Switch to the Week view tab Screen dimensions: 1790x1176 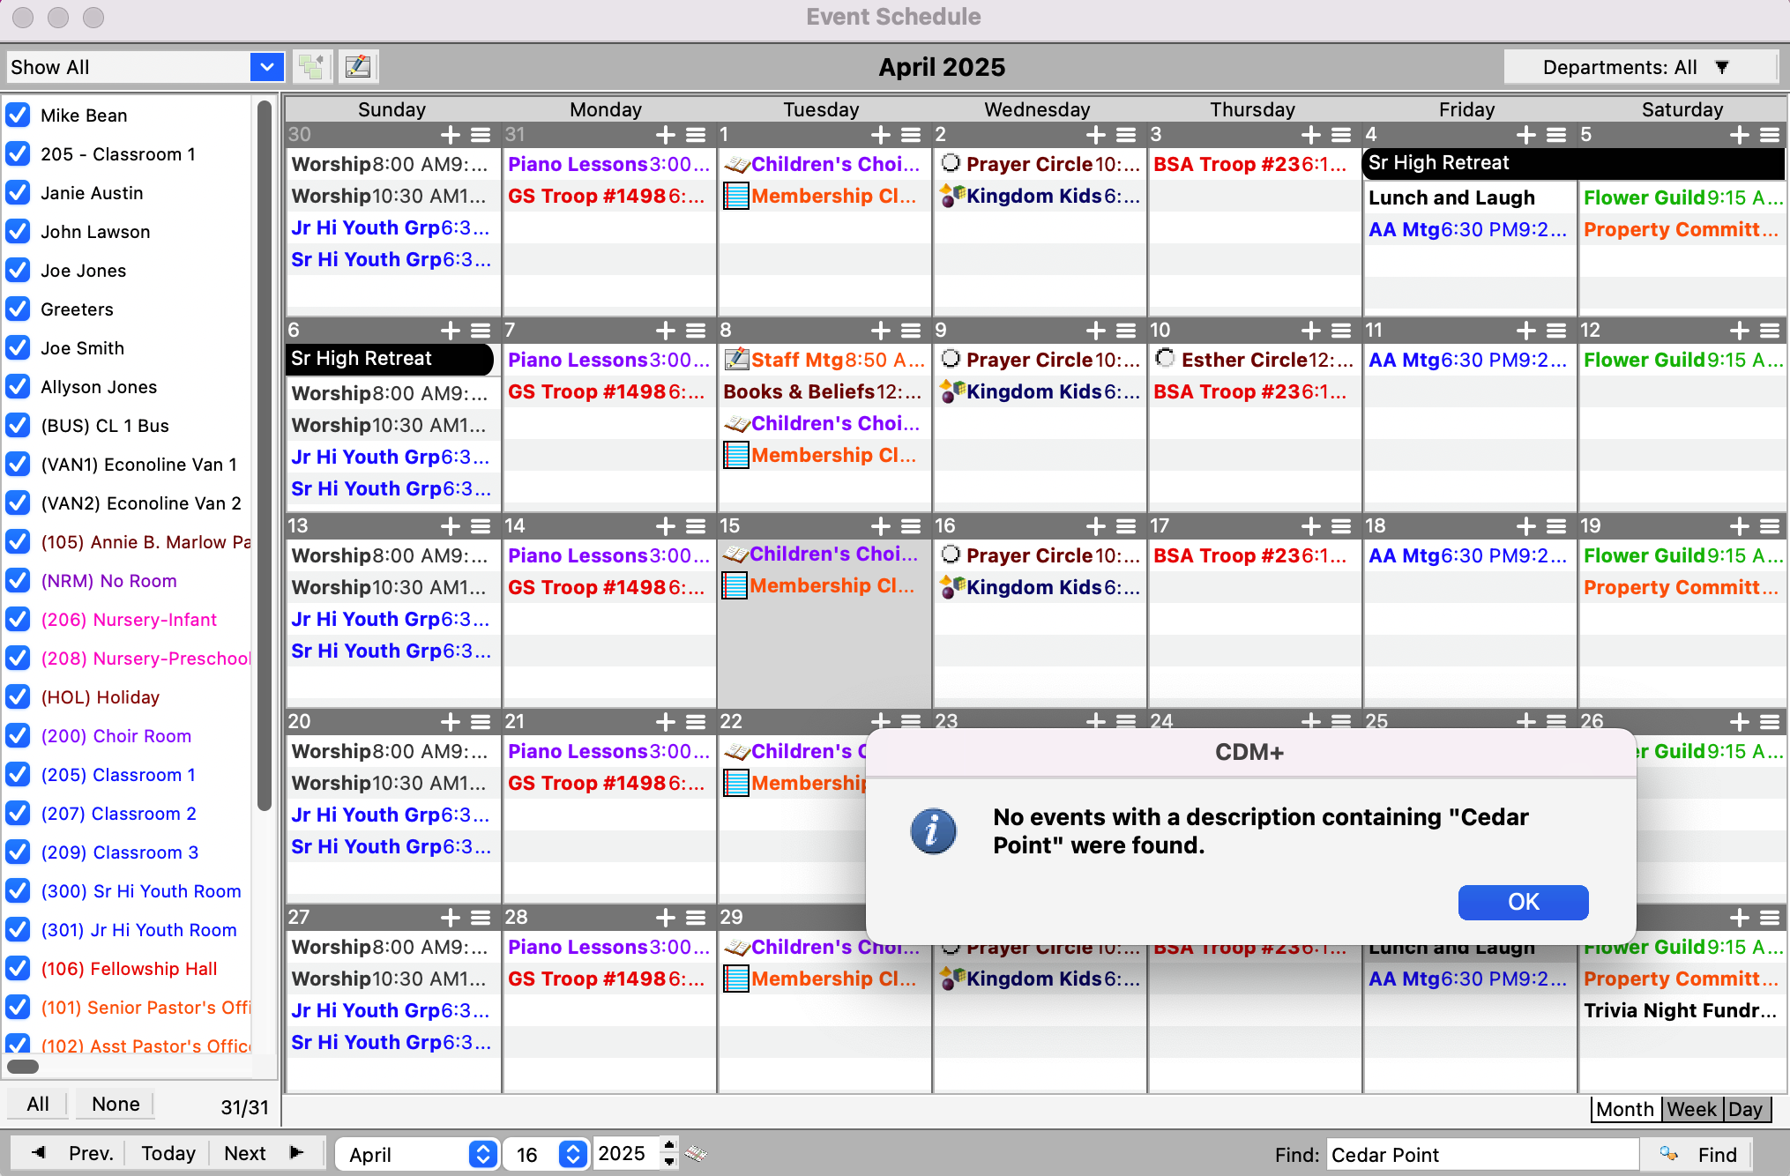[1691, 1109]
